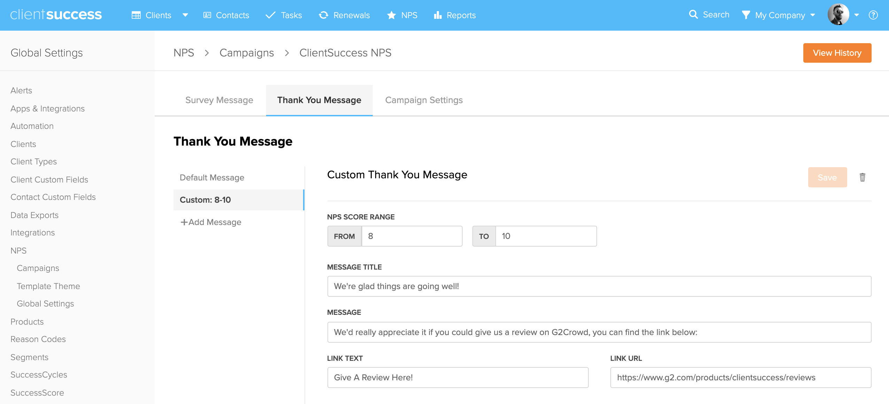Open Clients in settings sidebar
The width and height of the screenshot is (889, 404).
pyautogui.click(x=23, y=144)
